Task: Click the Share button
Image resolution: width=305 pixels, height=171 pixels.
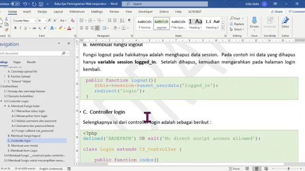Action: 276,11
